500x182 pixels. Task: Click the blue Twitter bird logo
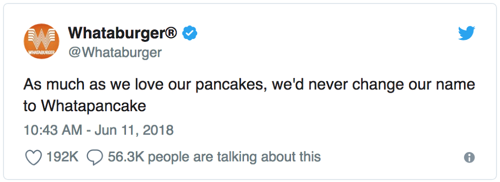[x=466, y=33]
